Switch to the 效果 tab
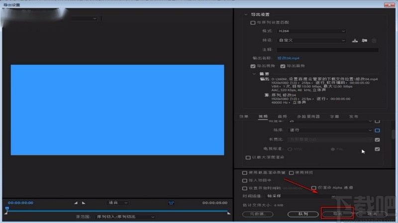 click(x=244, y=116)
